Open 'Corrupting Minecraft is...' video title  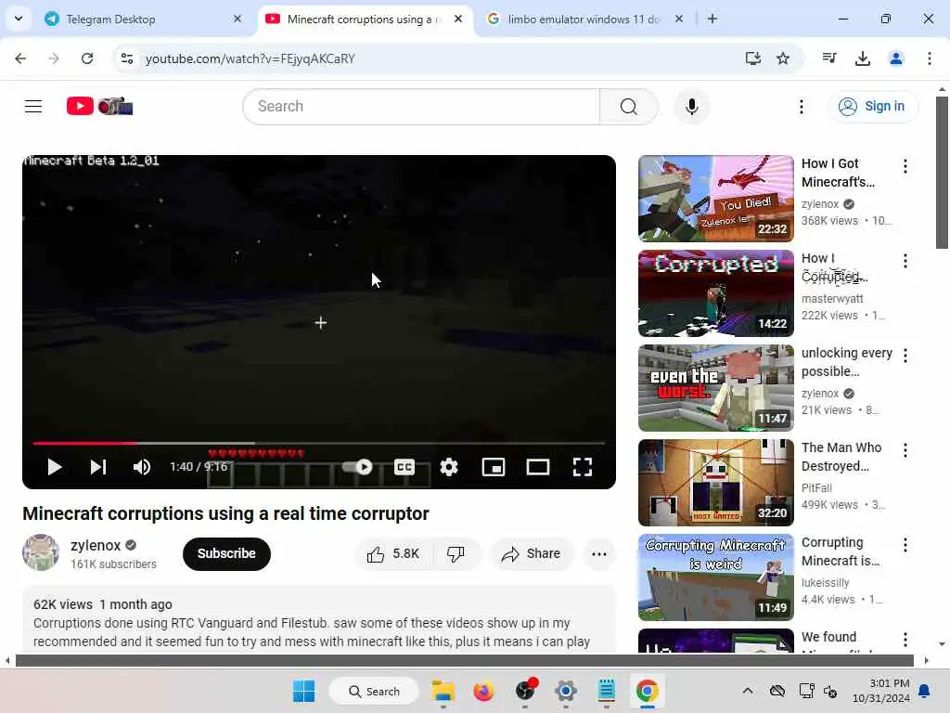tap(841, 551)
